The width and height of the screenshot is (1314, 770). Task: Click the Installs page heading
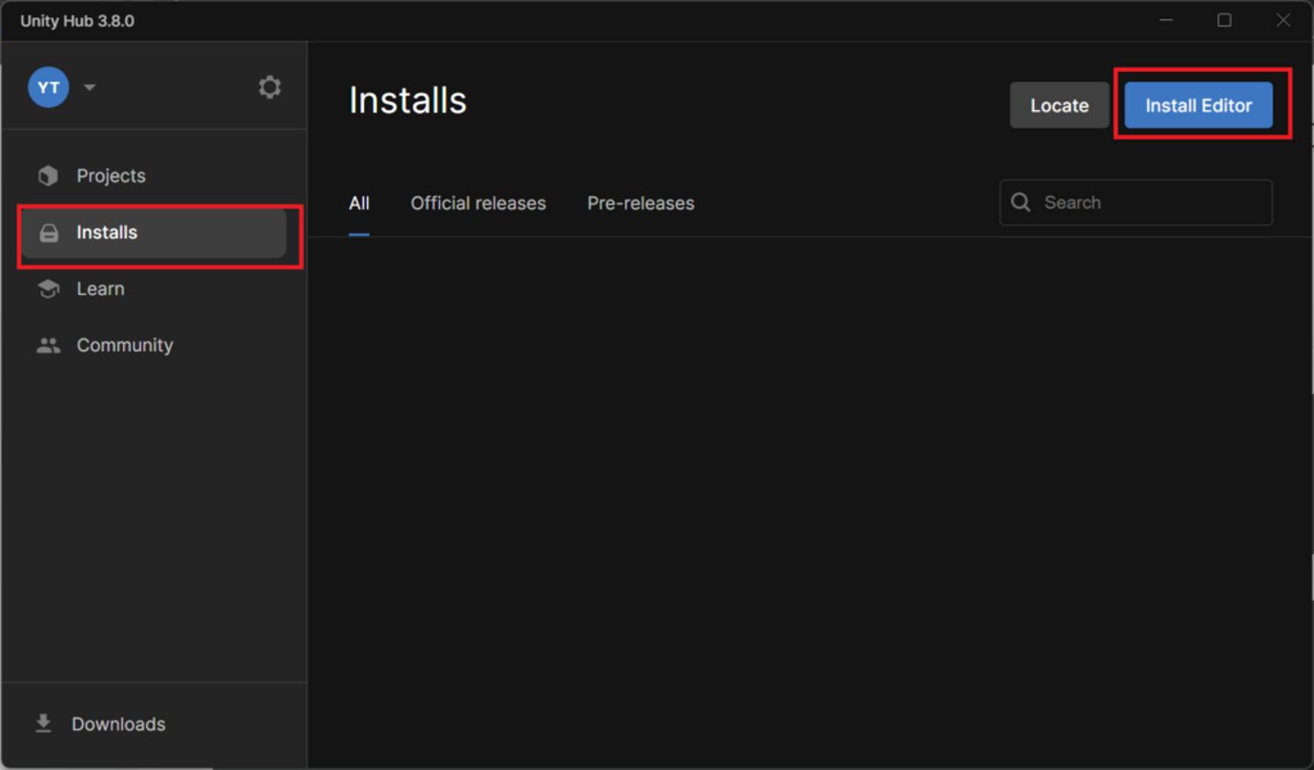pyautogui.click(x=408, y=100)
